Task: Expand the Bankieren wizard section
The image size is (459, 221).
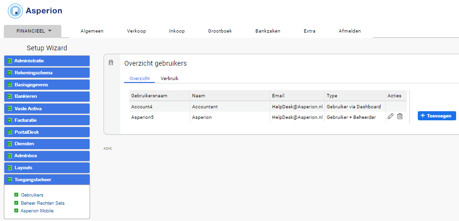Action: [x=47, y=96]
